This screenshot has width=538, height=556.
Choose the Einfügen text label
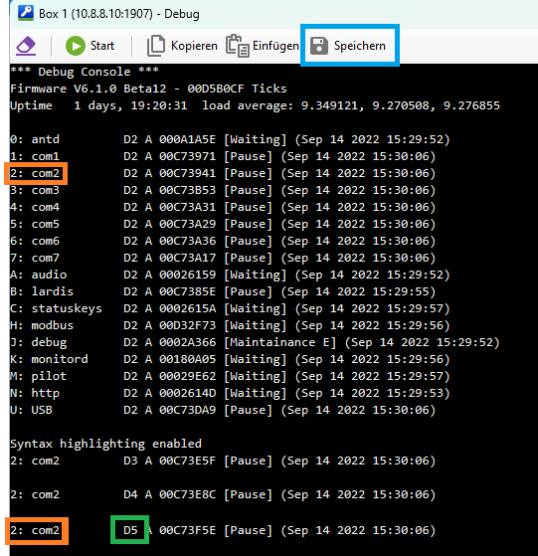275,46
